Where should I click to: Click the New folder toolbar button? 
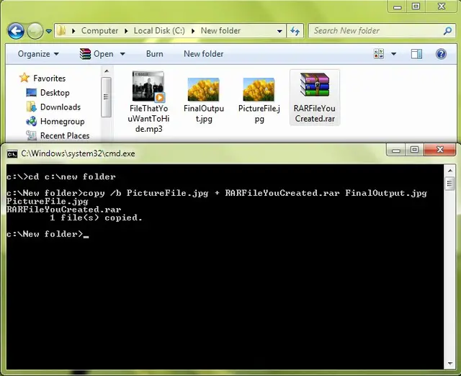point(203,54)
